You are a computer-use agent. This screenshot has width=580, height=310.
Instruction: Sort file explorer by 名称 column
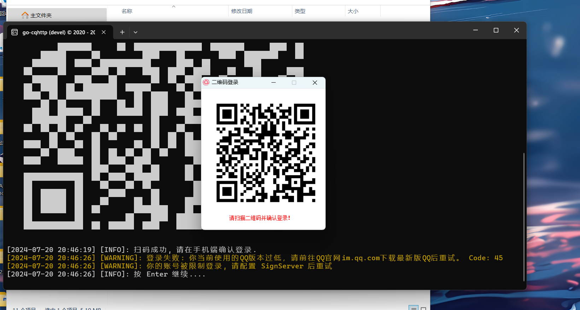point(127,11)
